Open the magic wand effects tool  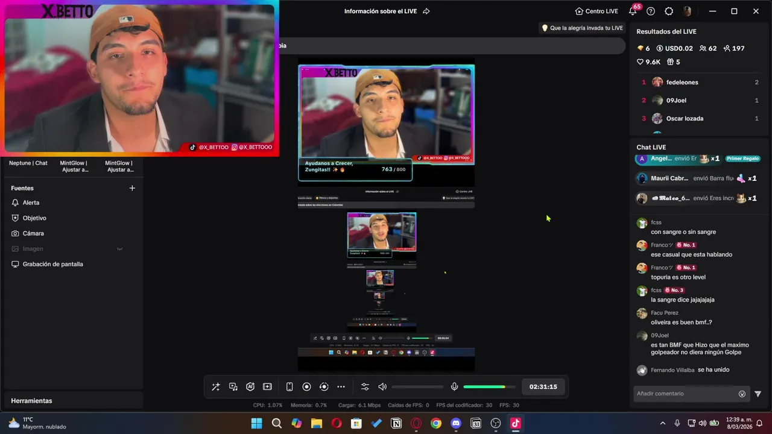216,387
